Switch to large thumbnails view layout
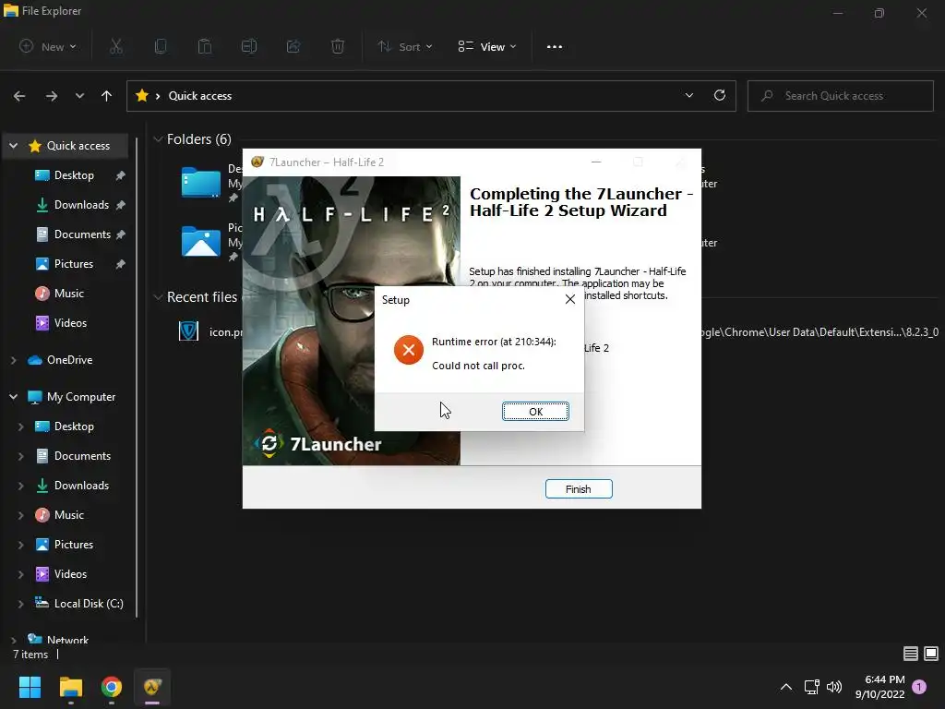945x709 pixels. pos(931,654)
